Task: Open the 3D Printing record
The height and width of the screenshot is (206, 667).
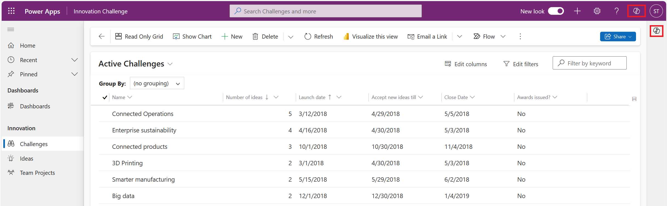Action: (x=127, y=163)
